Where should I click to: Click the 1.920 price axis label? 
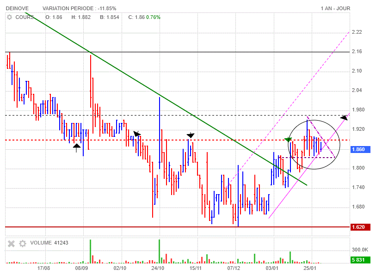coord(358,129)
